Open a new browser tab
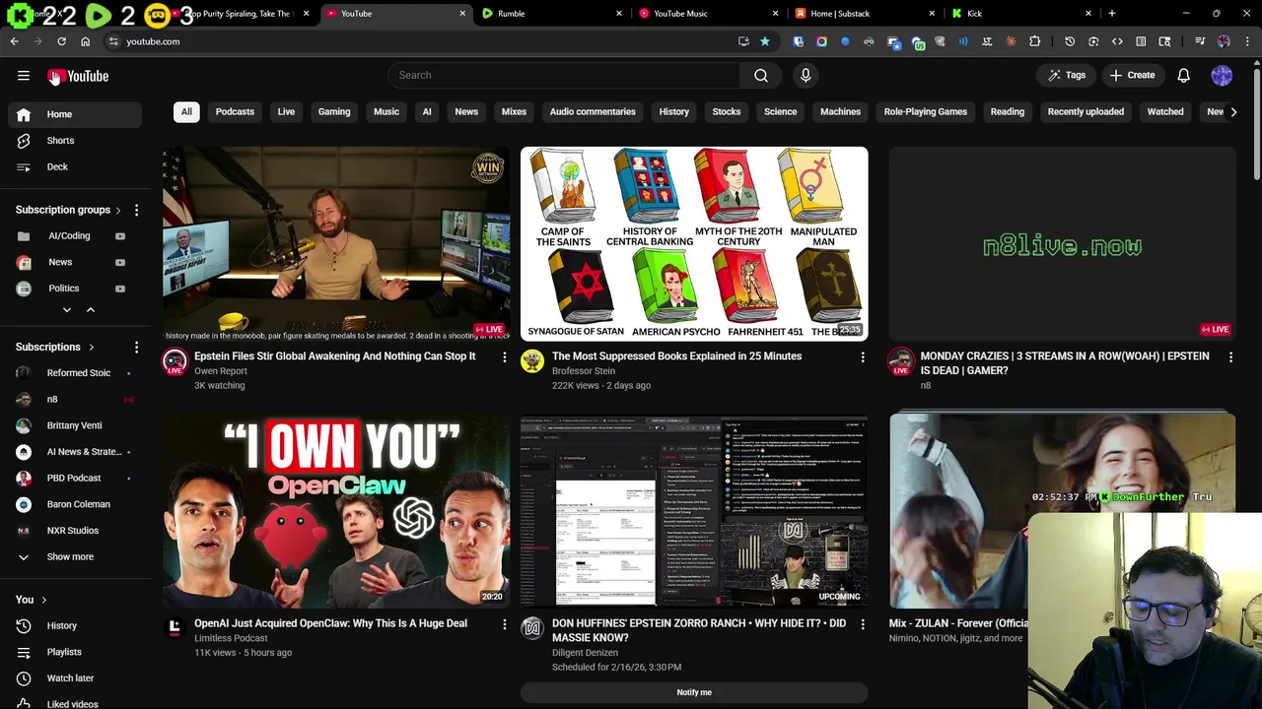This screenshot has width=1262, height=709. [x=1111, y=14]
